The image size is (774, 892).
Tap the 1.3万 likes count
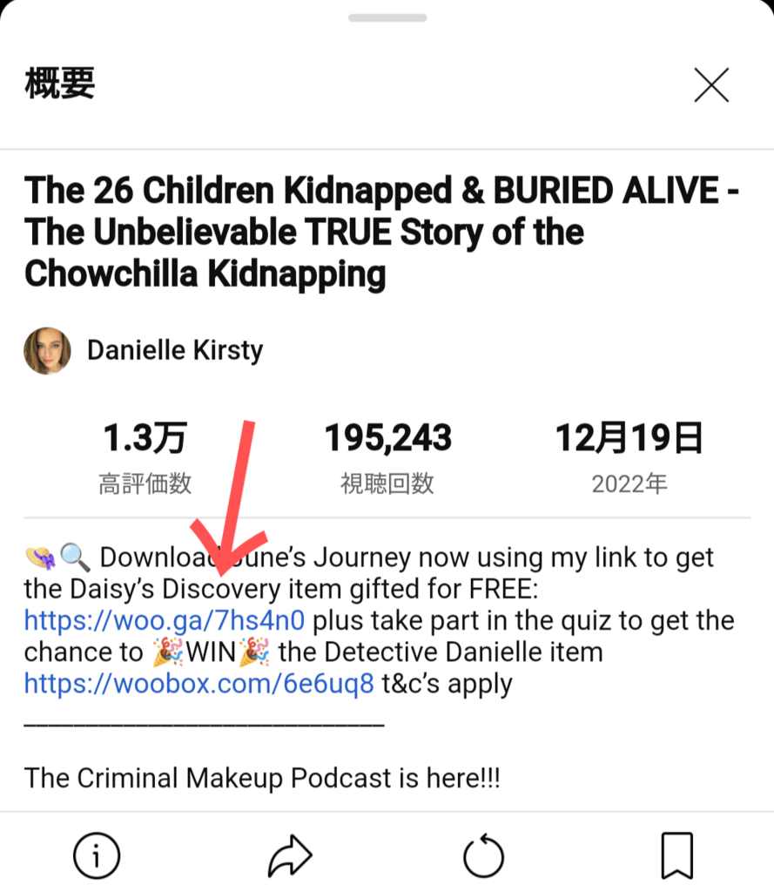[x=145, y=438]
